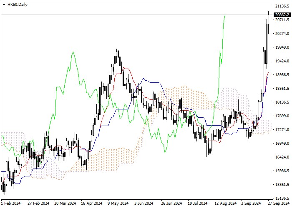Click date label 16 Apr 2024

coord(92,203)
